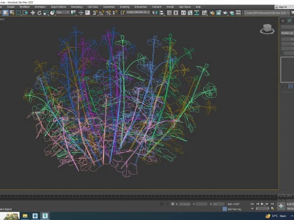Click the weather widget in taskbar
Viewport: 294px width, 220px height.
coord(276,216)
